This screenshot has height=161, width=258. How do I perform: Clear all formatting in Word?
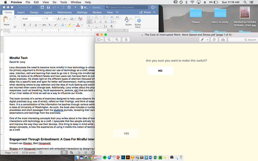point(80,19)
